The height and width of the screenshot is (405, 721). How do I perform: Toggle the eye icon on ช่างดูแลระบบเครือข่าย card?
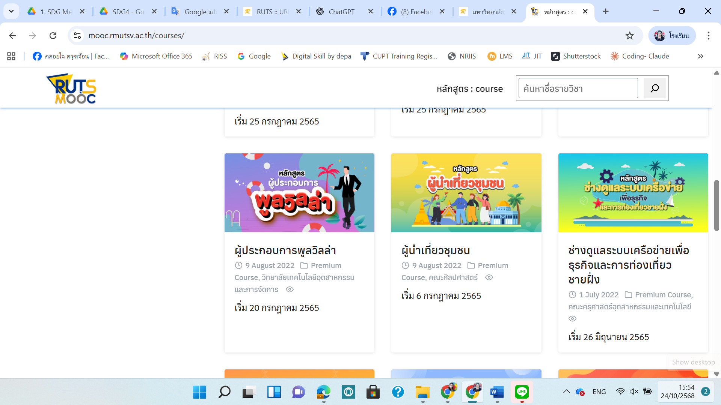tap(572, 318)
